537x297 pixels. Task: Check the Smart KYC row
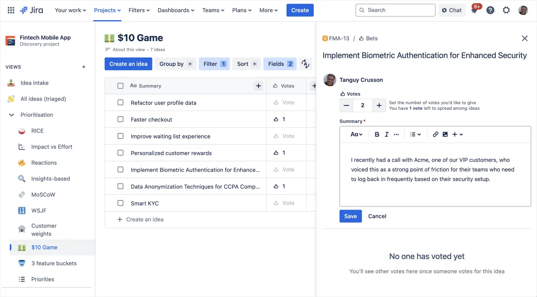click(120, 203)
